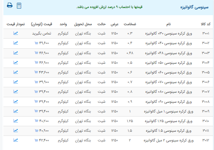The image size is (214, 150).
Task: Click the 'تماس بگیرید' link in row 3001
Action: (x=42, y=33)
